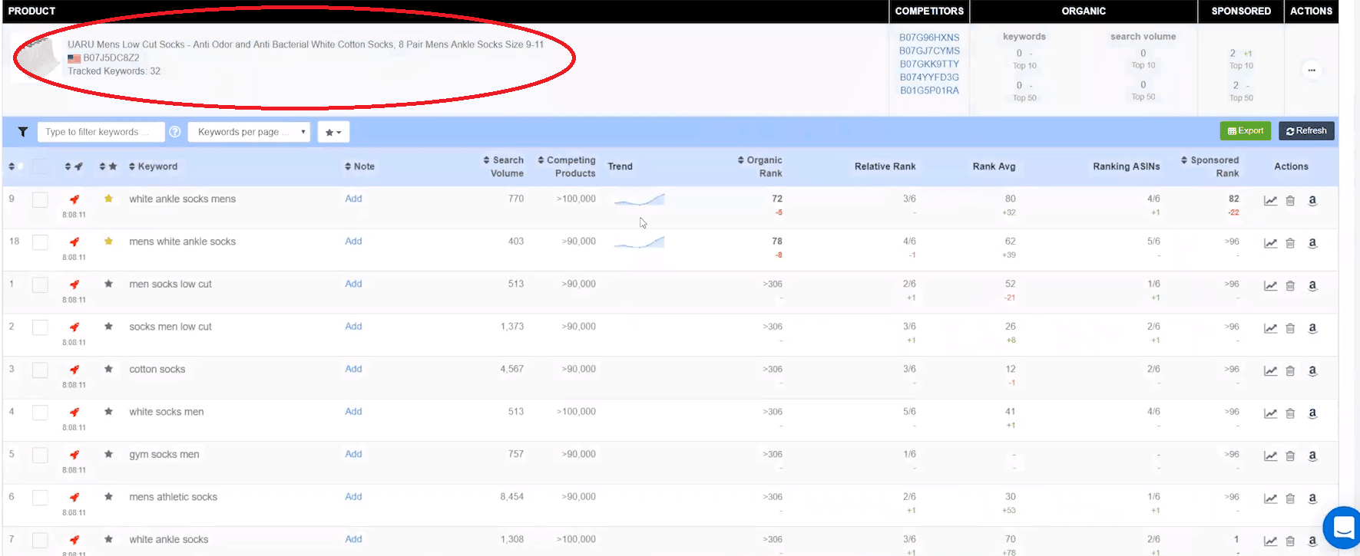Check the box for white socks men
This screenshot has width=1360, height=556.
click(40, 413)
